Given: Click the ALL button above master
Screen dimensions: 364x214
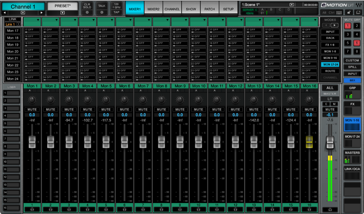Looking at the screenshot, I should [330, 88].
